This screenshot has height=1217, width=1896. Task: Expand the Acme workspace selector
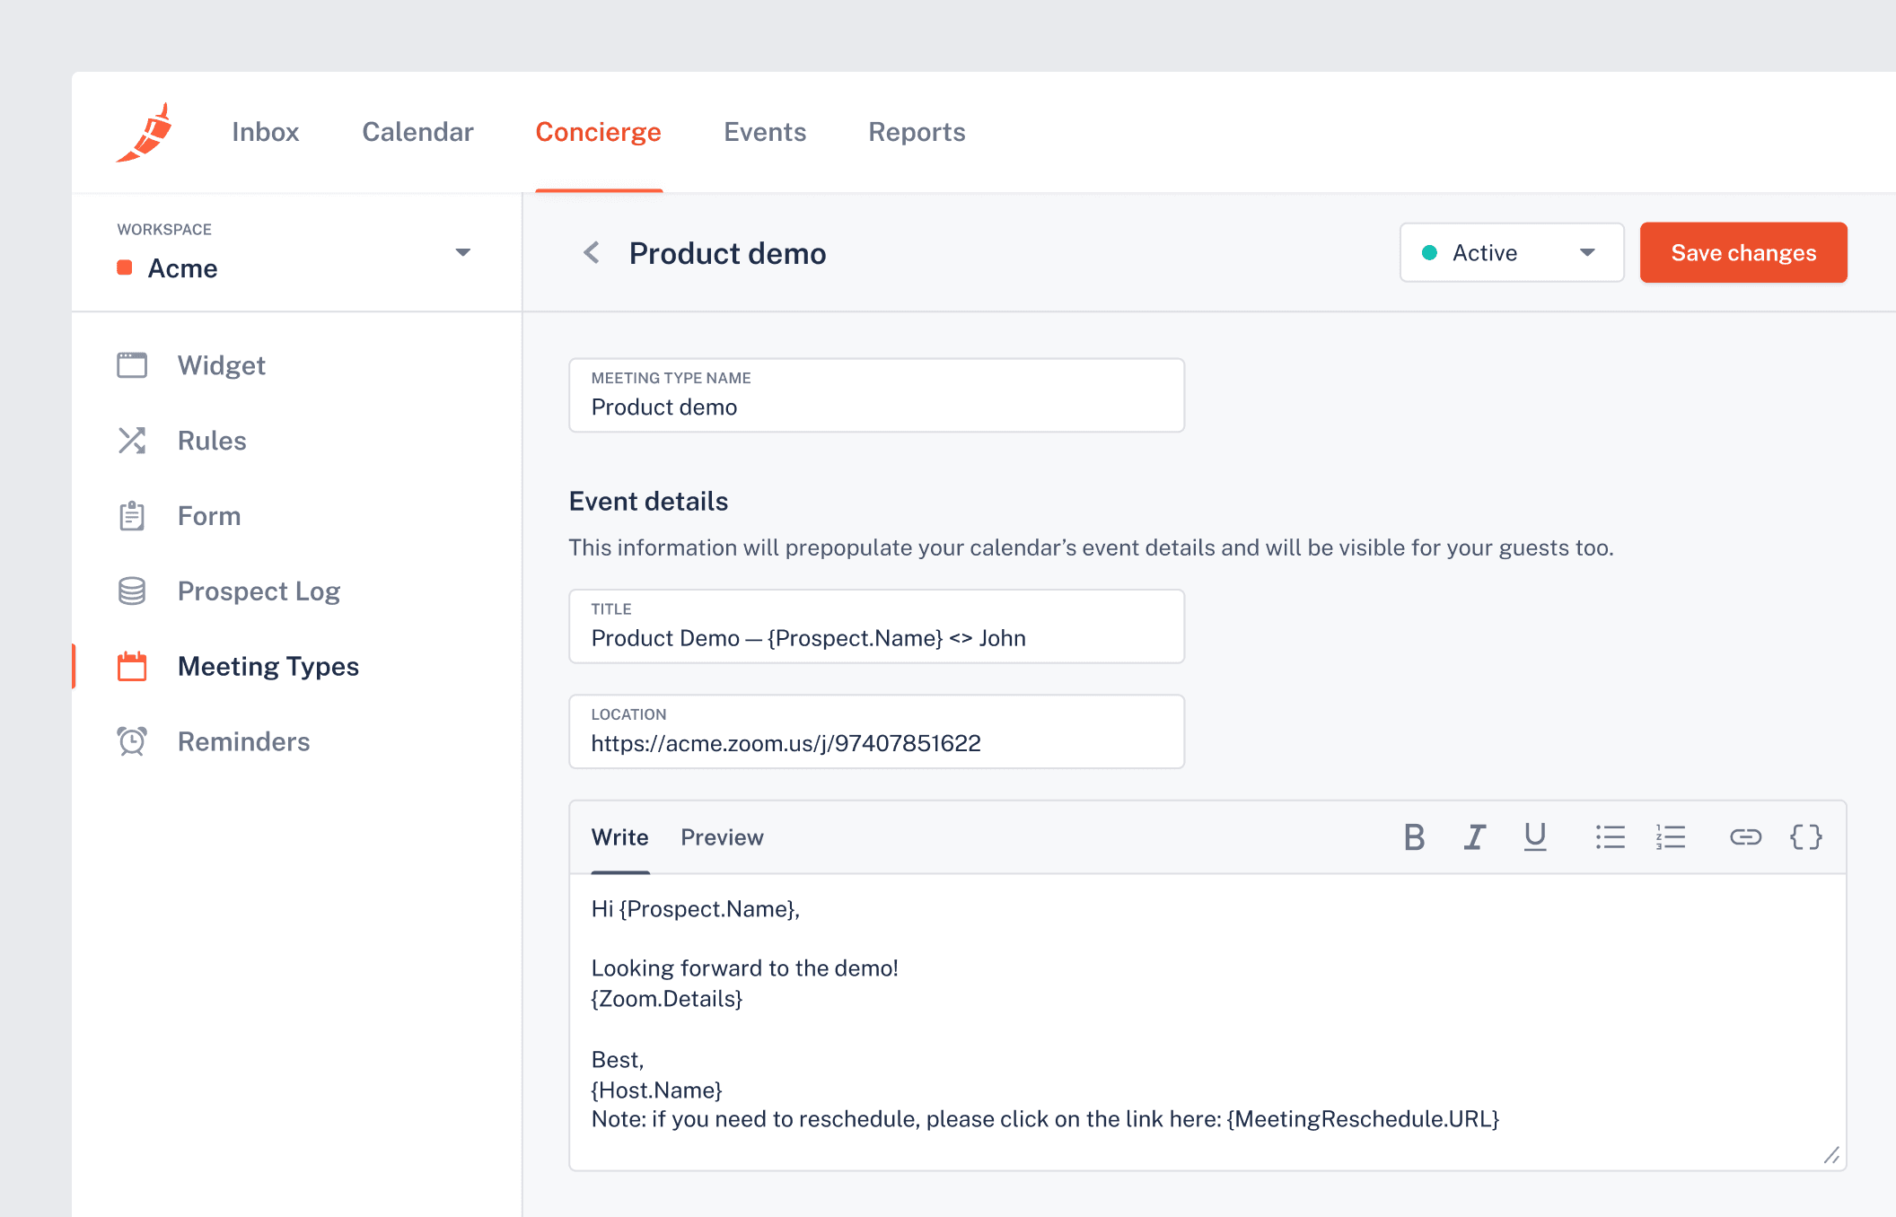click(x=462, y=252)
